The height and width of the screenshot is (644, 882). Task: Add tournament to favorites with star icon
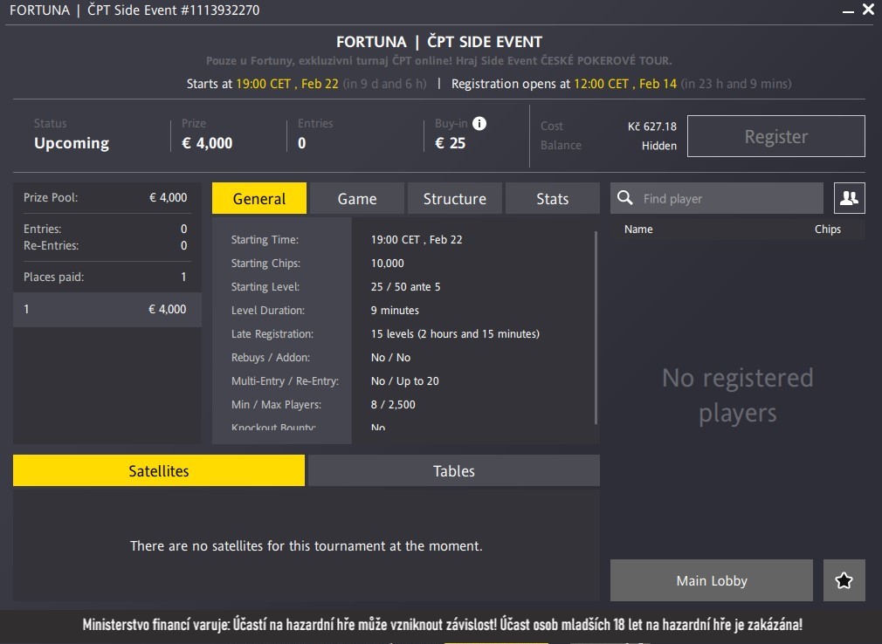click(x=844, y=580)
